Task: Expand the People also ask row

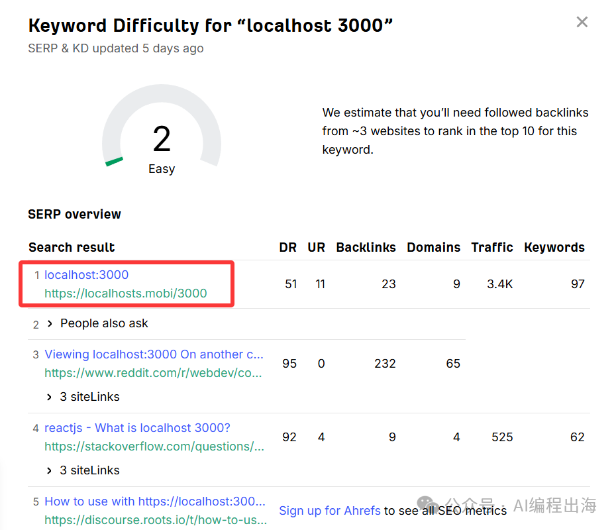Action: (x=97, y=323)
